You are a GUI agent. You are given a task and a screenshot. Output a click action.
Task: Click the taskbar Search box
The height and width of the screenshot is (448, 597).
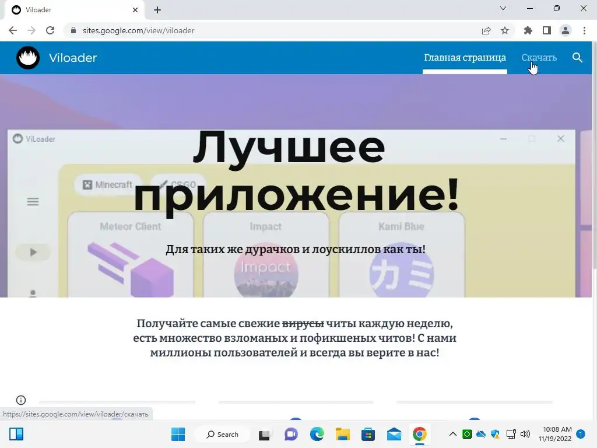[x=222, y=434]
